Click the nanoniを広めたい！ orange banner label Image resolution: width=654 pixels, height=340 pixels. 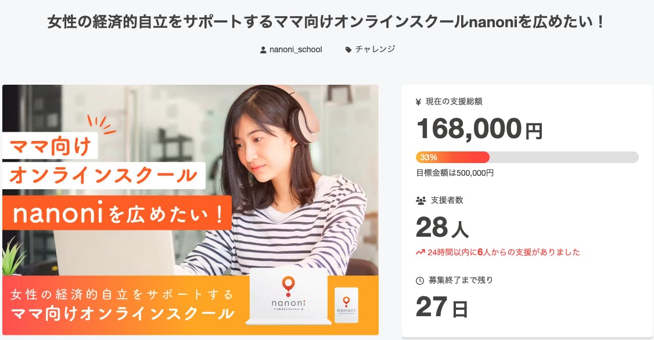(117, 213)
